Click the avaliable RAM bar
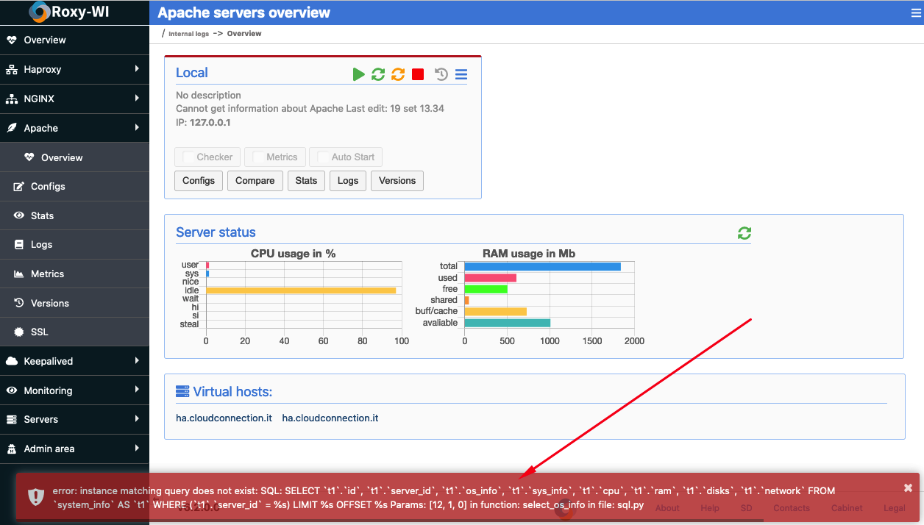The image size is (924, 525). point(508,323)
